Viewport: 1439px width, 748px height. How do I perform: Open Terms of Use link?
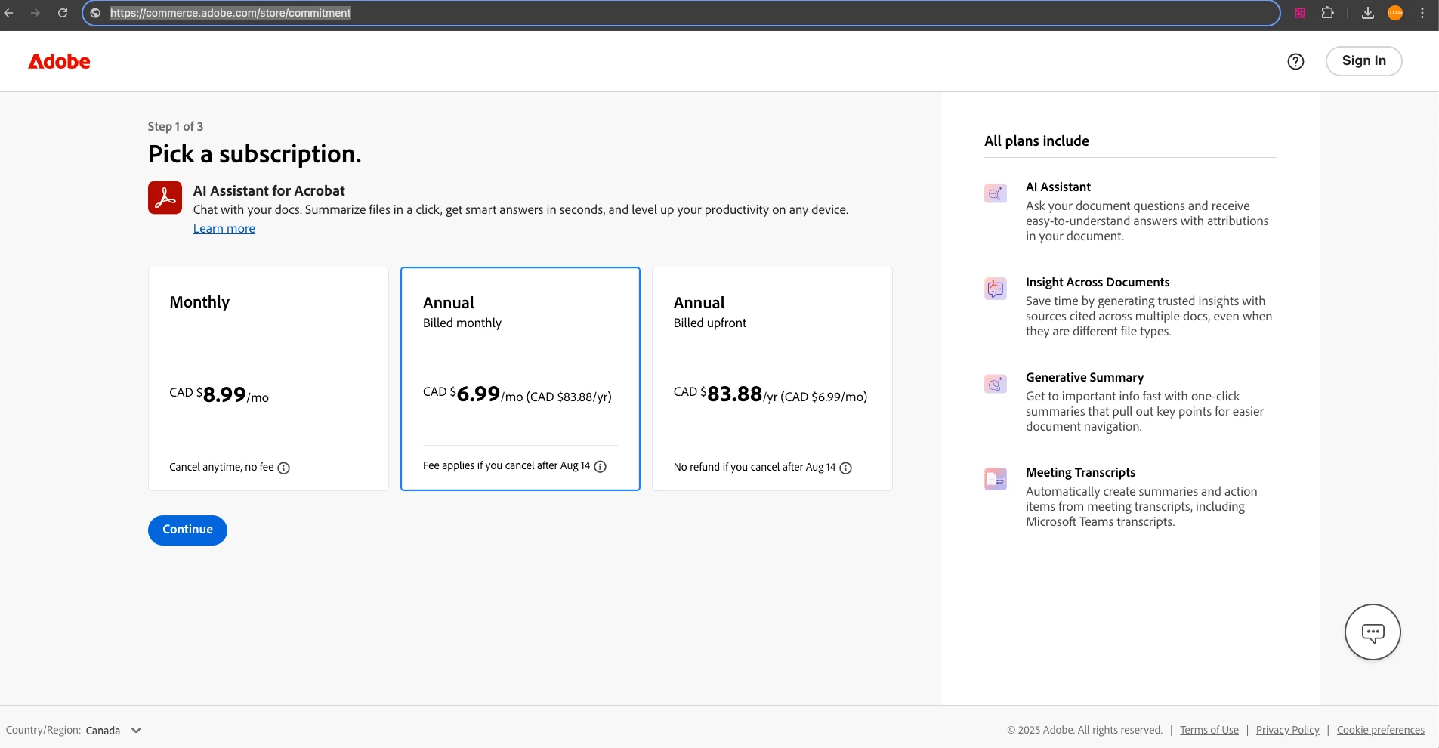[x=1209, y=730]
